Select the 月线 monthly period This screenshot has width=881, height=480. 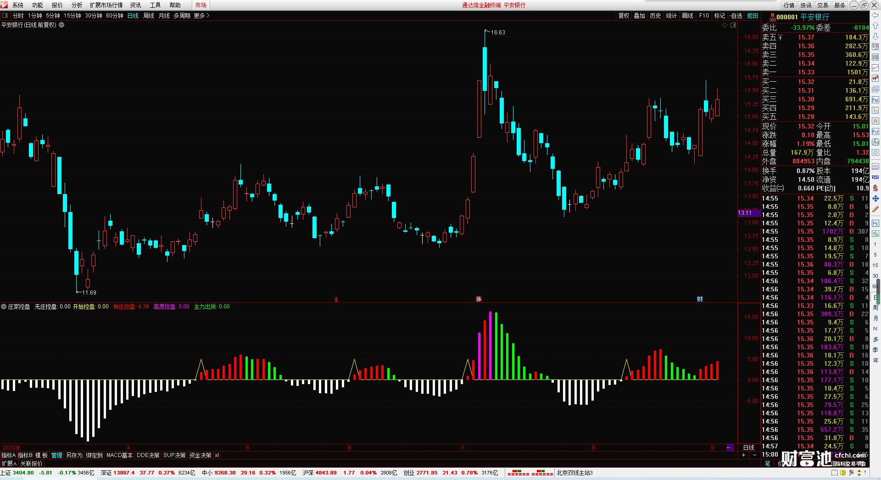point(164,16)
